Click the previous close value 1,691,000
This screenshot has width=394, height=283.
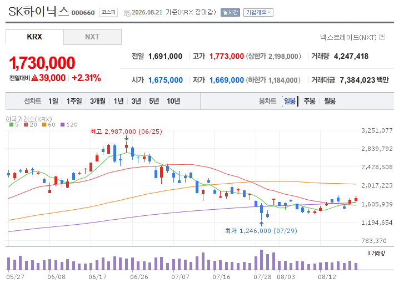pos(165,56)
